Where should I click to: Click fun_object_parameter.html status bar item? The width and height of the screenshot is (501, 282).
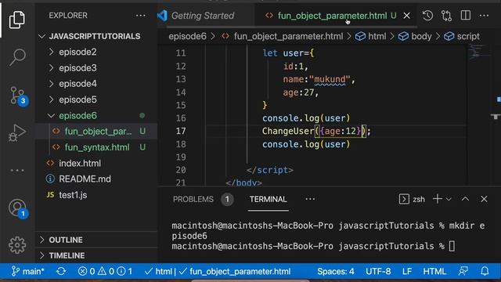[x=235, y=272]
